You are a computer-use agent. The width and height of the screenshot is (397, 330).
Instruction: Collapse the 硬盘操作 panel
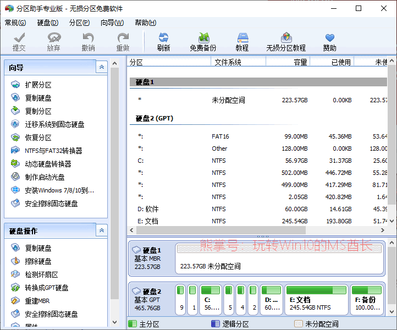coord(101,230)
